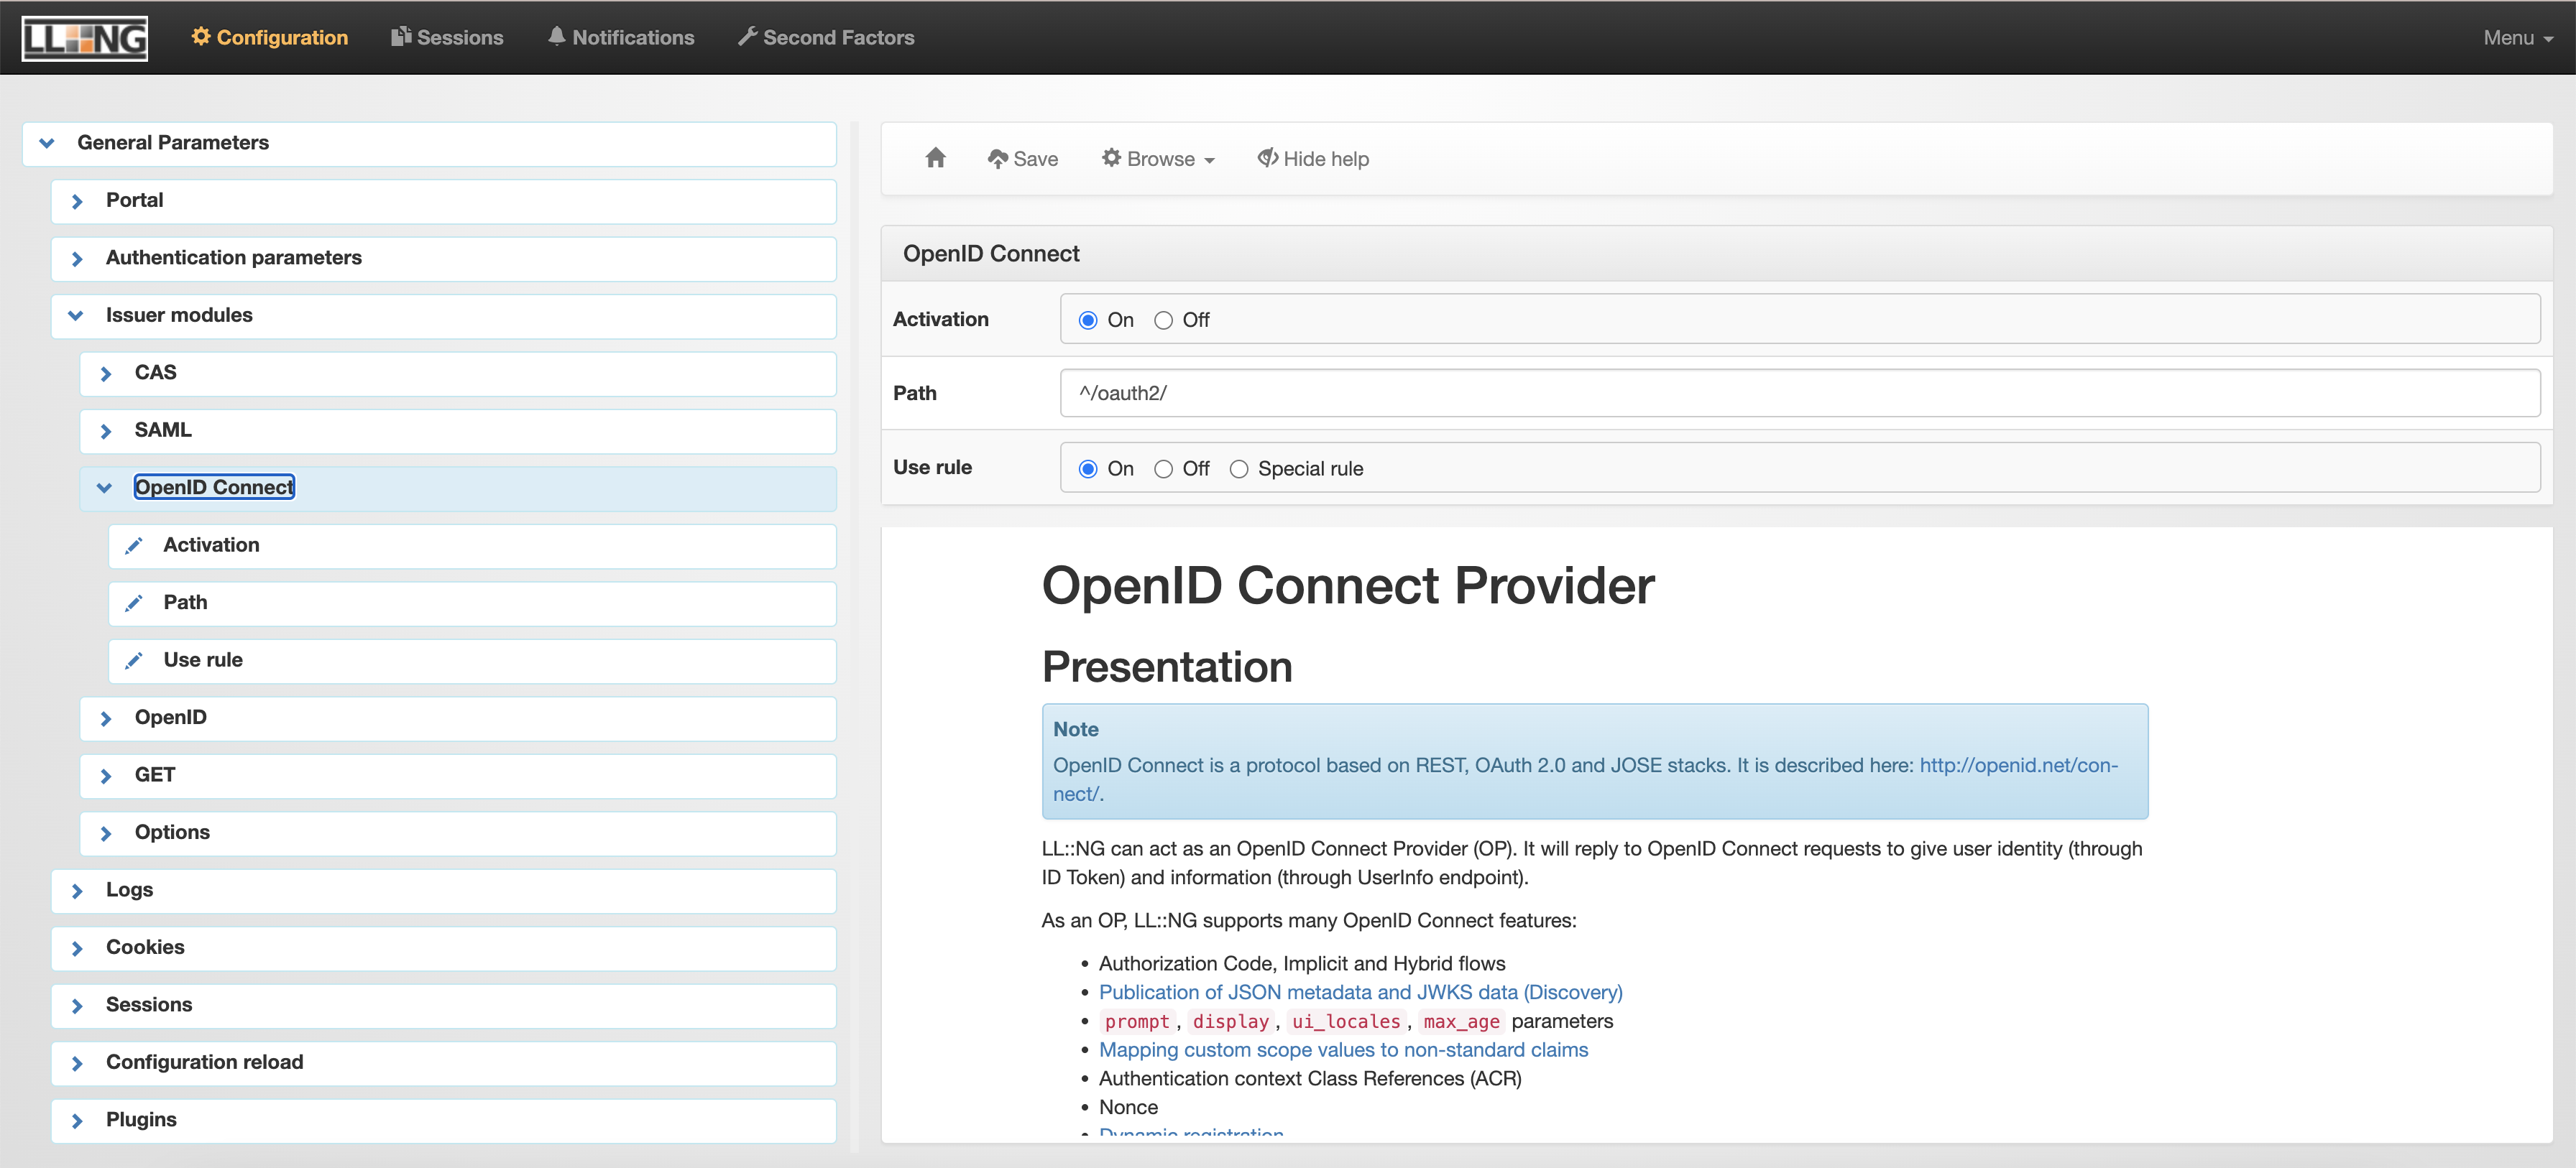This screenshot has width=2576, height=1168.
Task: Open the Second Factors tab
Action: coord(826,38)
